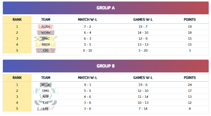Select the NXP team logo
The height and width of the screenshot is (116, 211).
click(x=46, y=97)
